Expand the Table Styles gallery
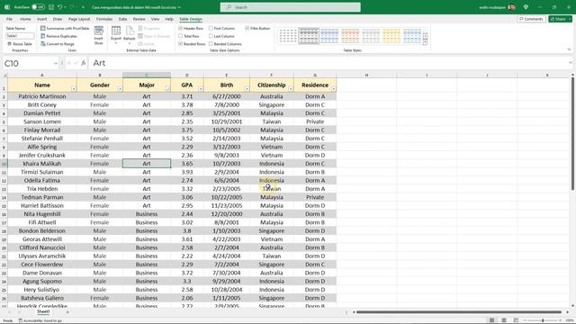This screenshot has width=576, height=324. (x=425, y=43)
